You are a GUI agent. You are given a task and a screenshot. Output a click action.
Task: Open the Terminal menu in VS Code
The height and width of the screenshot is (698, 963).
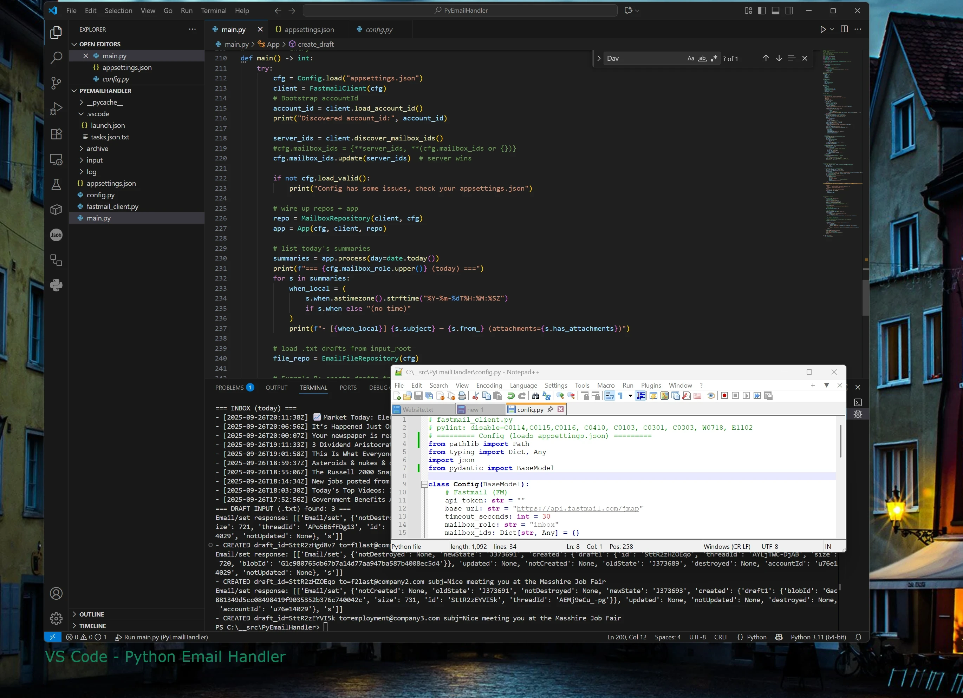click(214, 11)
